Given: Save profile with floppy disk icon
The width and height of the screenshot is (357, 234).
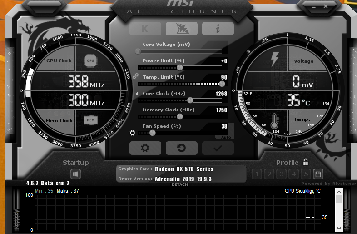Looking at the screenshot, I should pos(318,174).
